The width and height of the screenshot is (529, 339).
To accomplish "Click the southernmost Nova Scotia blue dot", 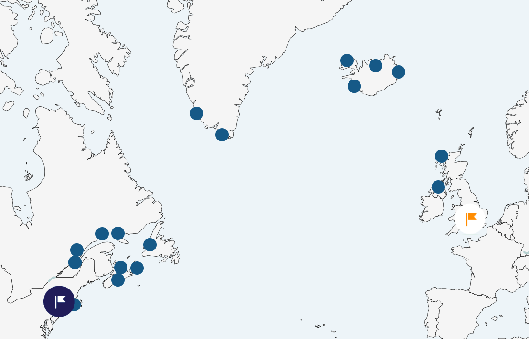I will [118, 280].
